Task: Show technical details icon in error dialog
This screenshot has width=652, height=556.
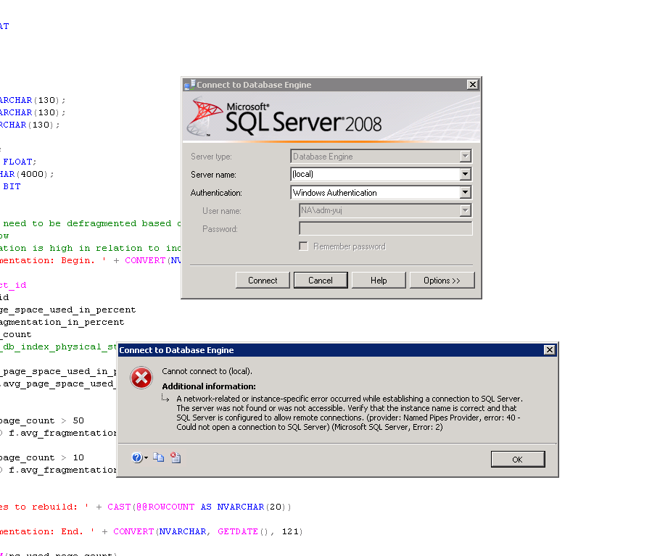Action: pyautogui.click(x=176, y=457)
